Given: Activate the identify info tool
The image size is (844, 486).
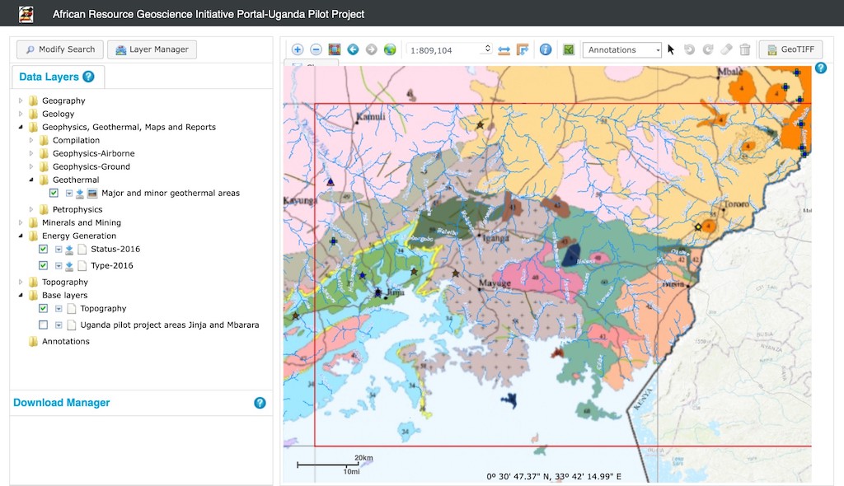Looking at the screenshot, I should tap(546, 49).
